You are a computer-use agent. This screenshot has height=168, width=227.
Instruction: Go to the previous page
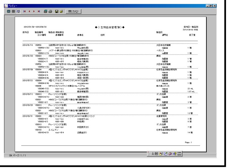[29, 11]
